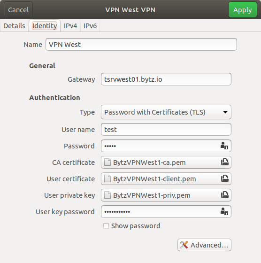
Task: Click the tools icon on the Advanced button
Action: pyautogui.click(x=184, y=245)
